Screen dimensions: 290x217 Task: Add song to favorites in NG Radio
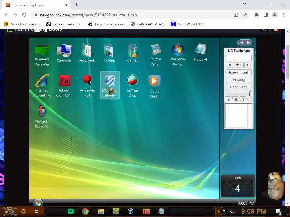[238, 65]
